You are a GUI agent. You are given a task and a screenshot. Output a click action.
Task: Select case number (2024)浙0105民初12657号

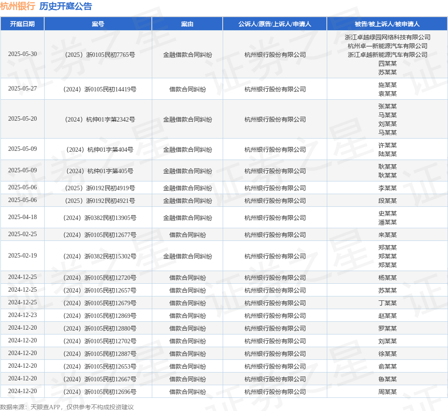100,290
